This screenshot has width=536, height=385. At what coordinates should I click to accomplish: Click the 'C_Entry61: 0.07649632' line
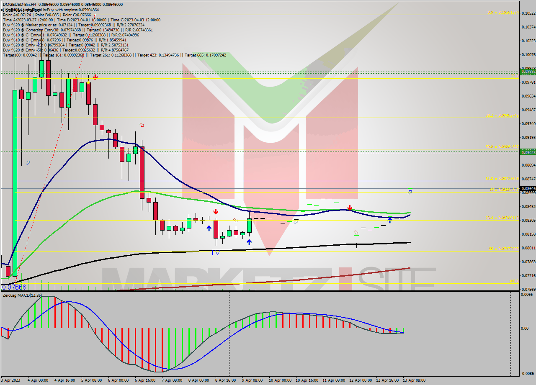[x=71, y=35]
